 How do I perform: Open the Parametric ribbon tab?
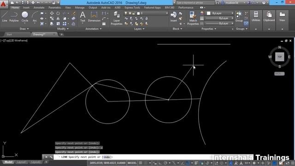[x=54, y=7]
